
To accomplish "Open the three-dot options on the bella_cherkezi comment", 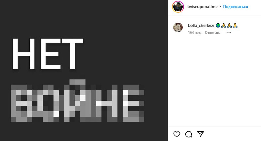I will coord(229,32).
